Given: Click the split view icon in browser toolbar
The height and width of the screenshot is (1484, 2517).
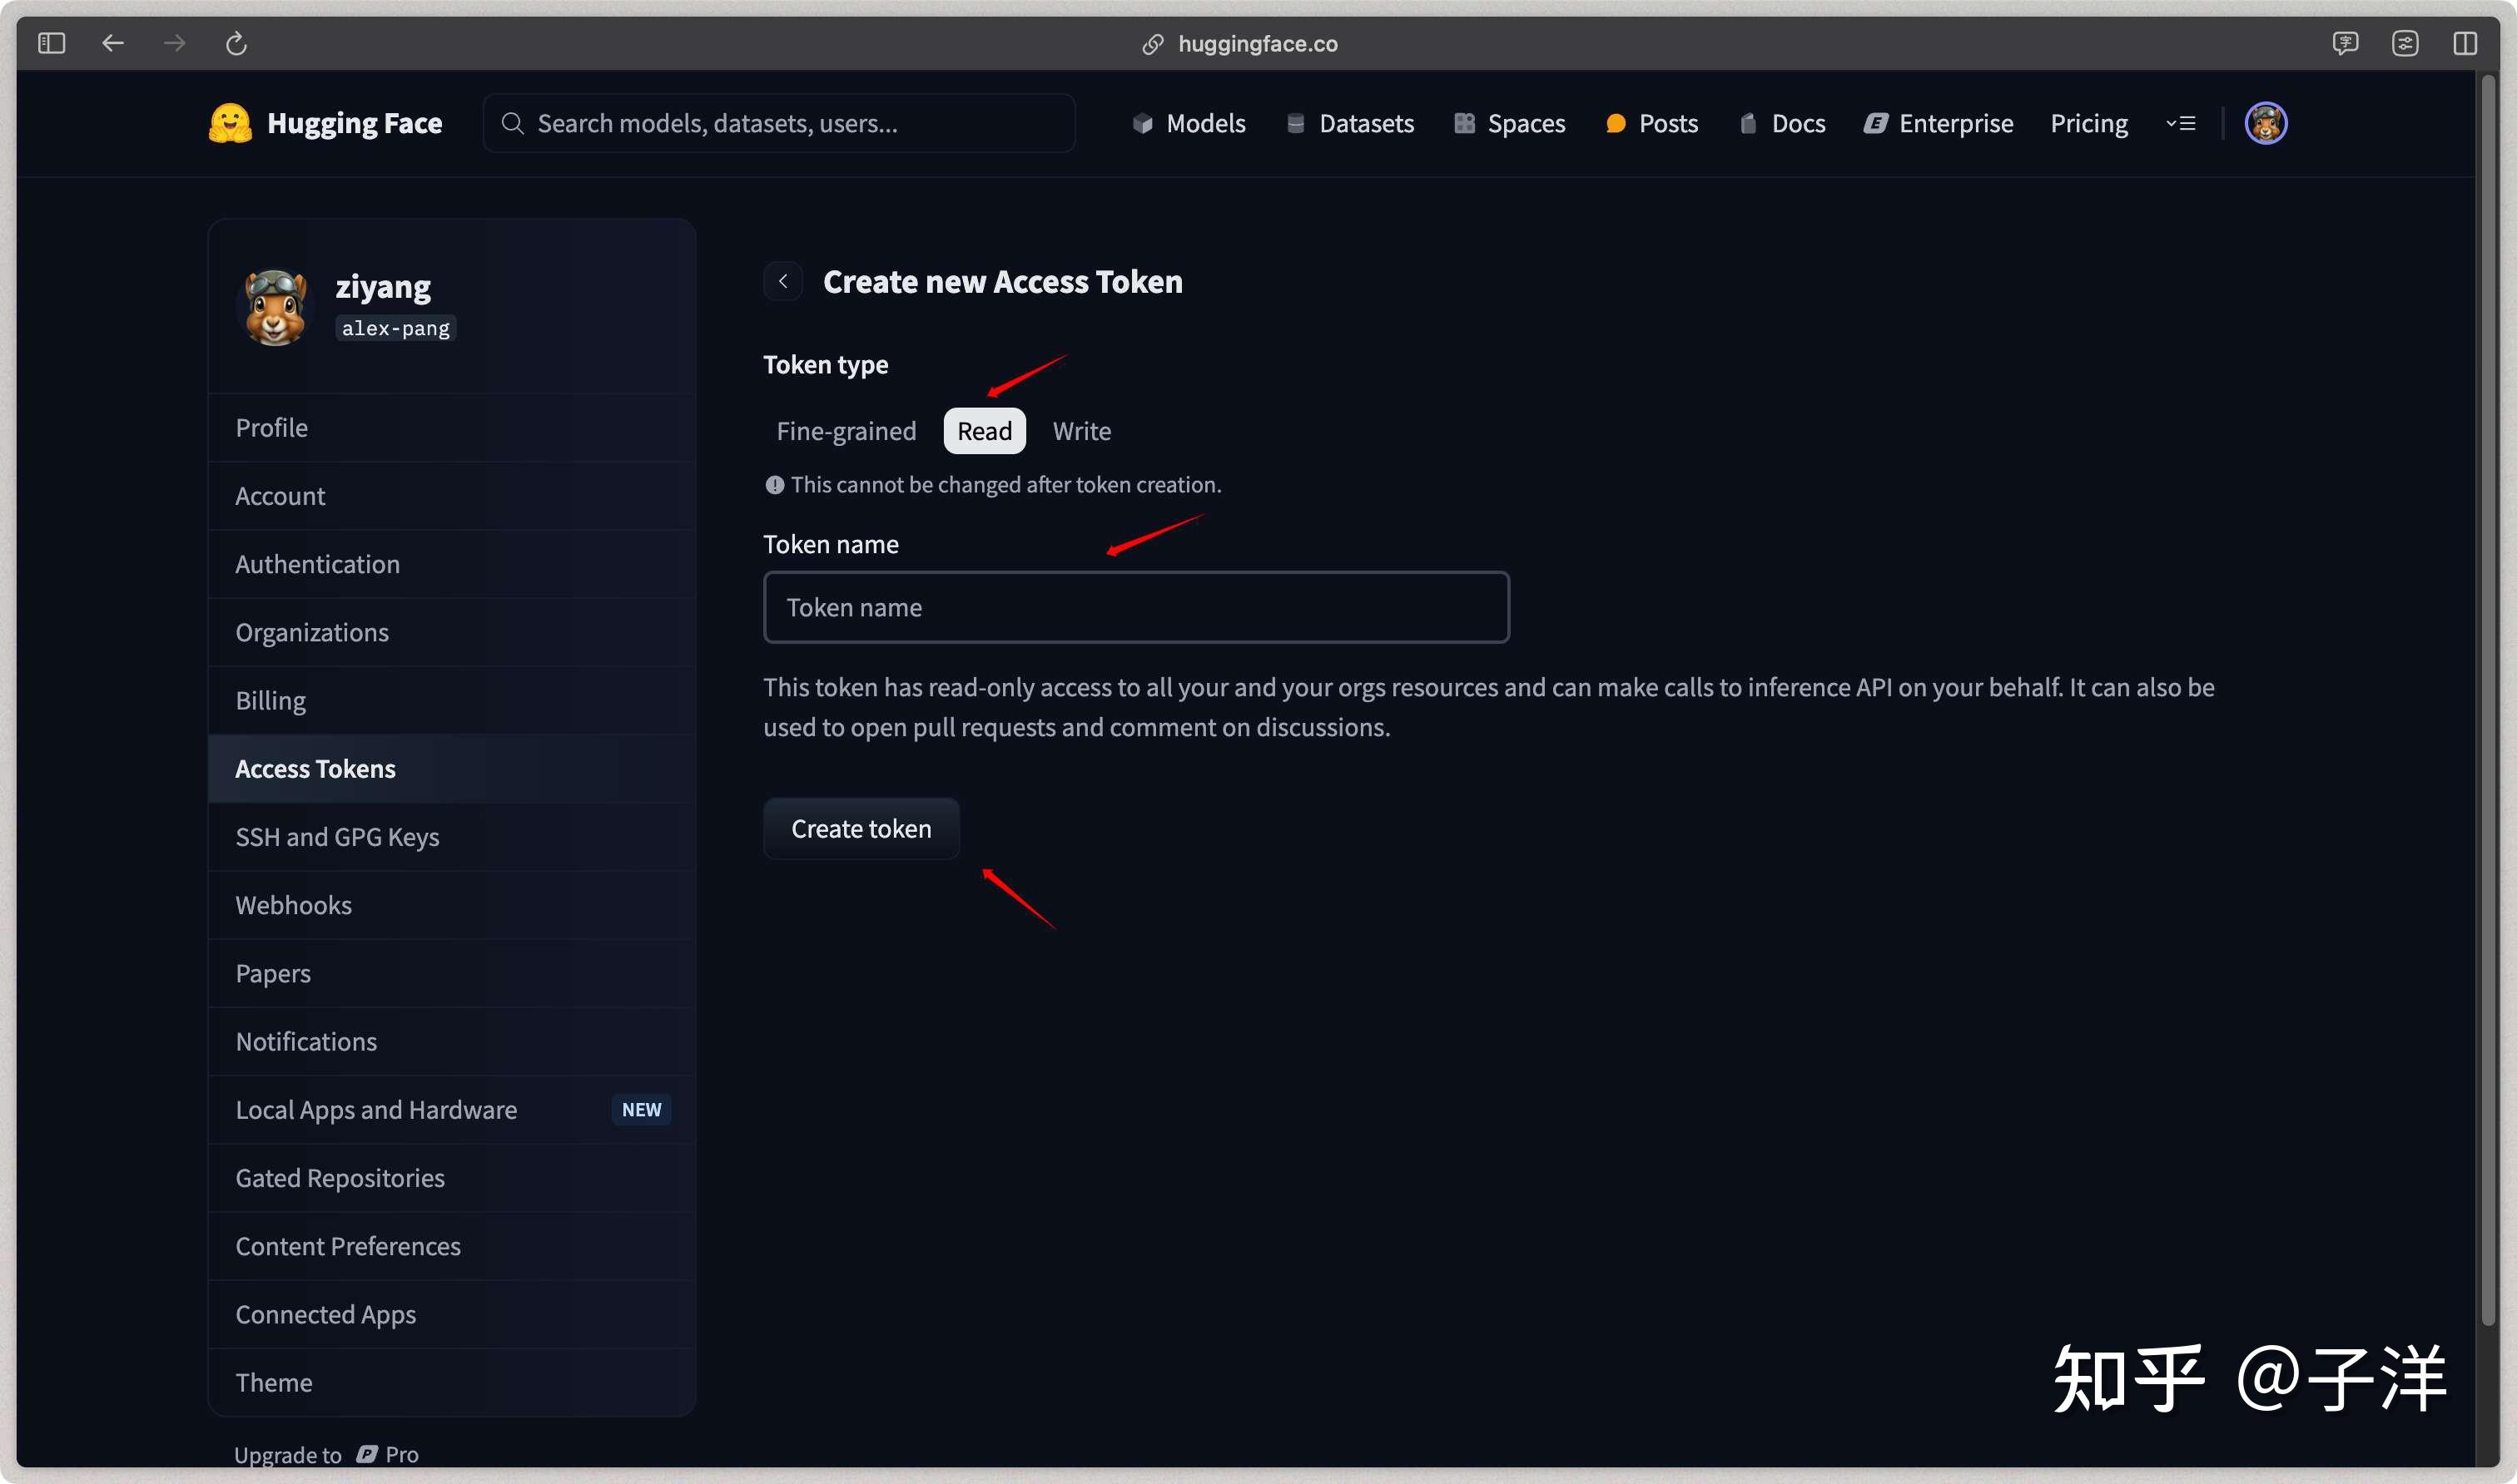Looking at the screenshot, I should pyautogui.click(x=2464, y=43).
